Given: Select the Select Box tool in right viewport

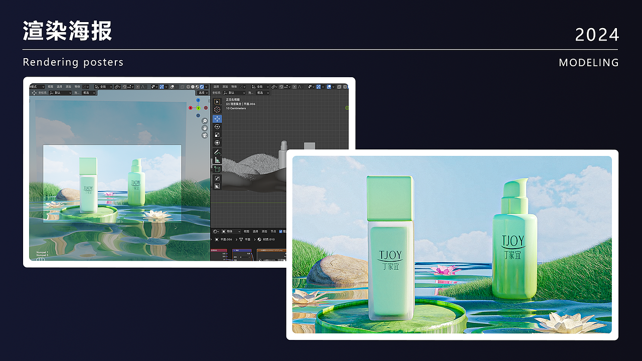Looking at the screenshot, I should pos(217,102).
